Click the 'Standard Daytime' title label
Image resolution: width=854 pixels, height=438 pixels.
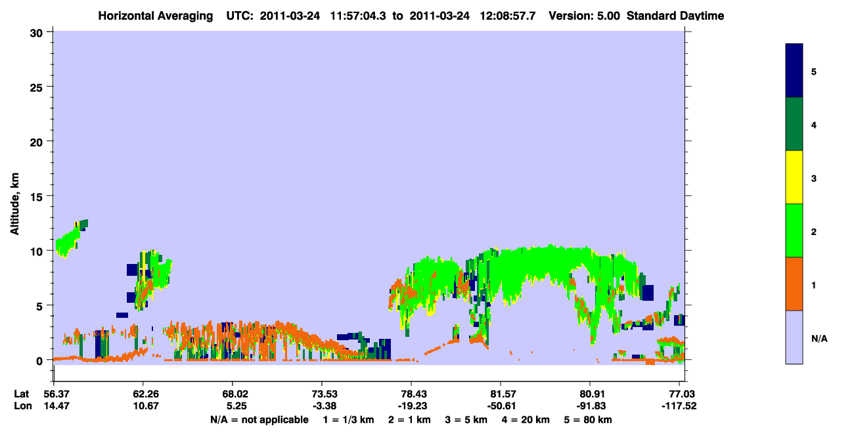tap(675, 15)
